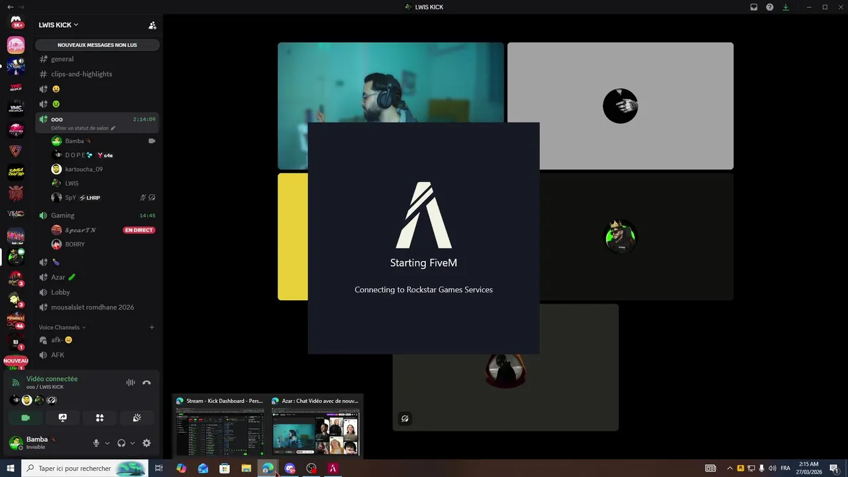Image resolution: width=848 pixels, height=477 pixels.
Task: Open Windows notification center icon
Action: pos(834,468)
